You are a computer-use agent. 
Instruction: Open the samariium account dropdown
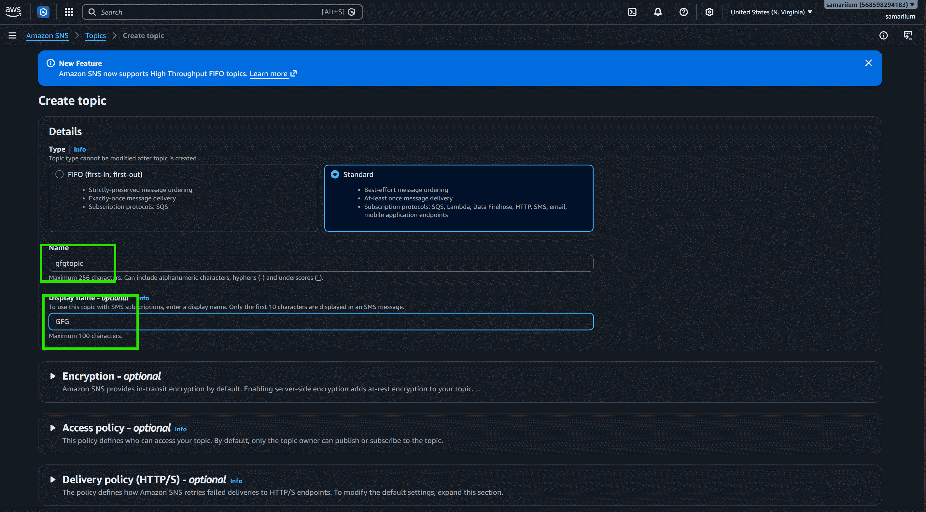click(871, 5)
